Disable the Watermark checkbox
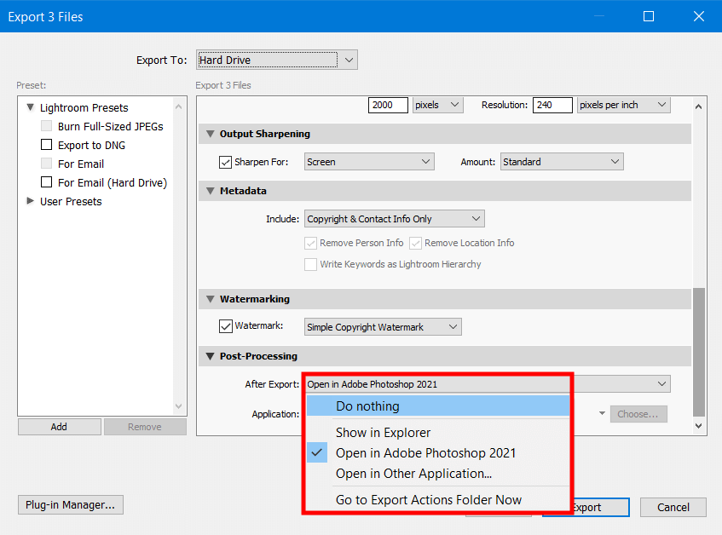722x535 pixels. coord(226,325)
